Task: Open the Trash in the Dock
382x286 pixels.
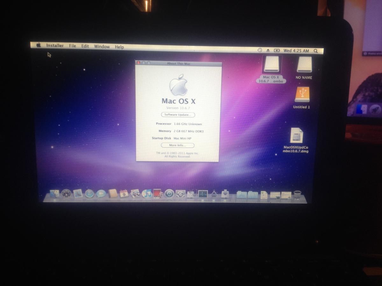Action: [297, 195]
